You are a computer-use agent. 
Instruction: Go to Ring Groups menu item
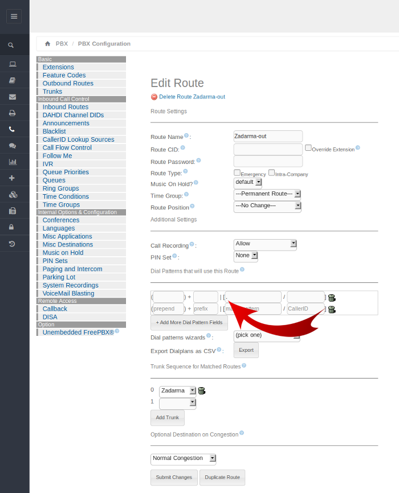(x=61, y=188)
